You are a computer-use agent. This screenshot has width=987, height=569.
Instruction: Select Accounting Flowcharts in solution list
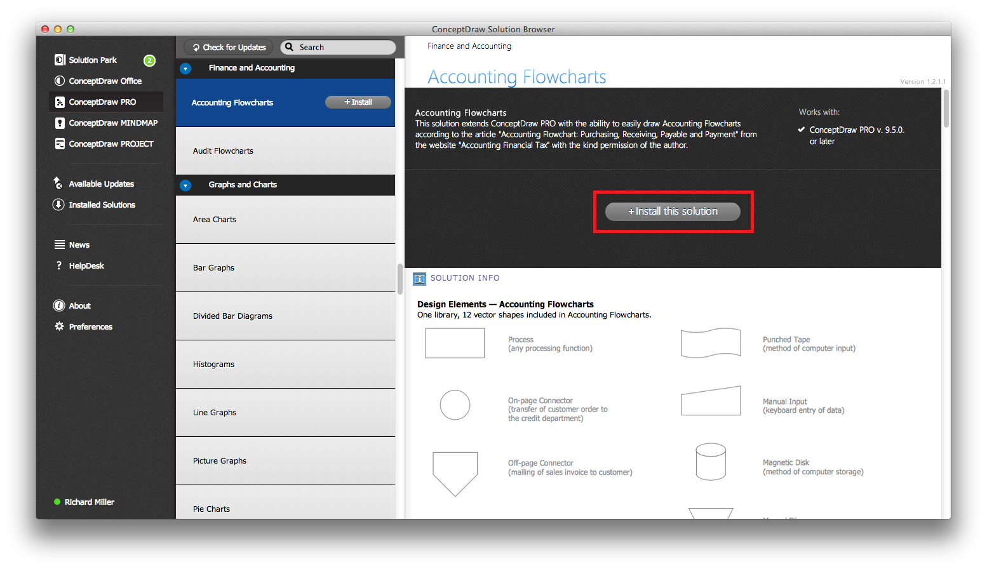285,103
